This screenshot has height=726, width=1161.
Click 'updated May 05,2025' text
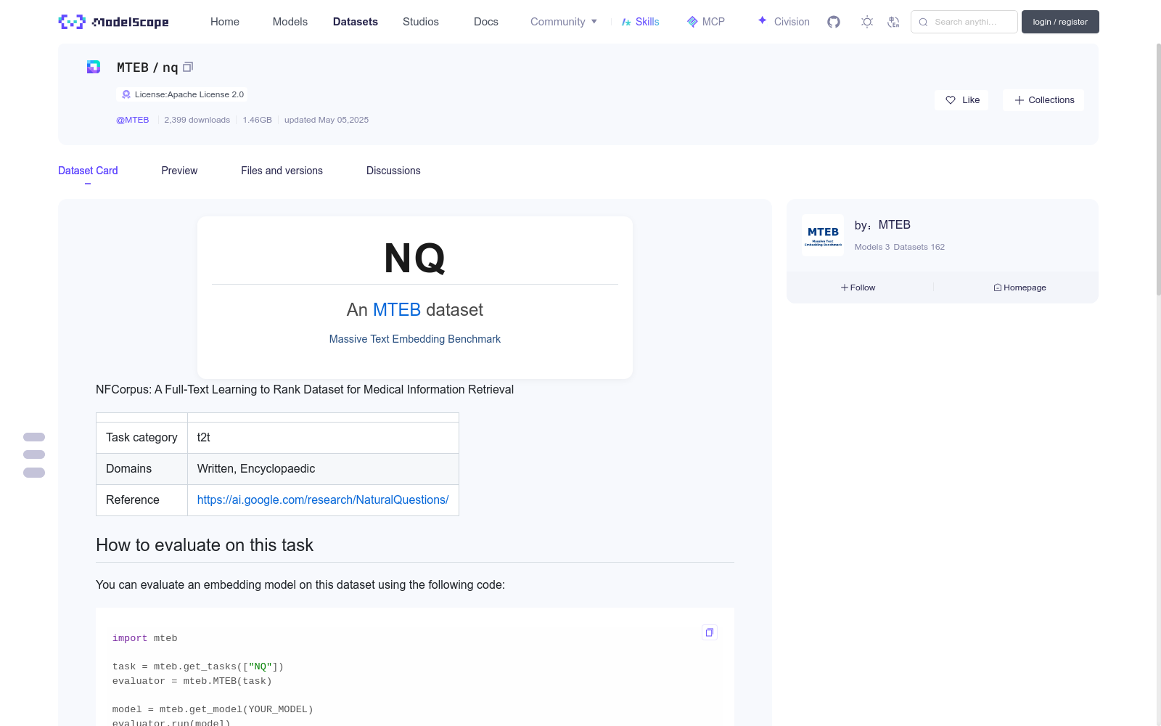click(x=327, y=120)
